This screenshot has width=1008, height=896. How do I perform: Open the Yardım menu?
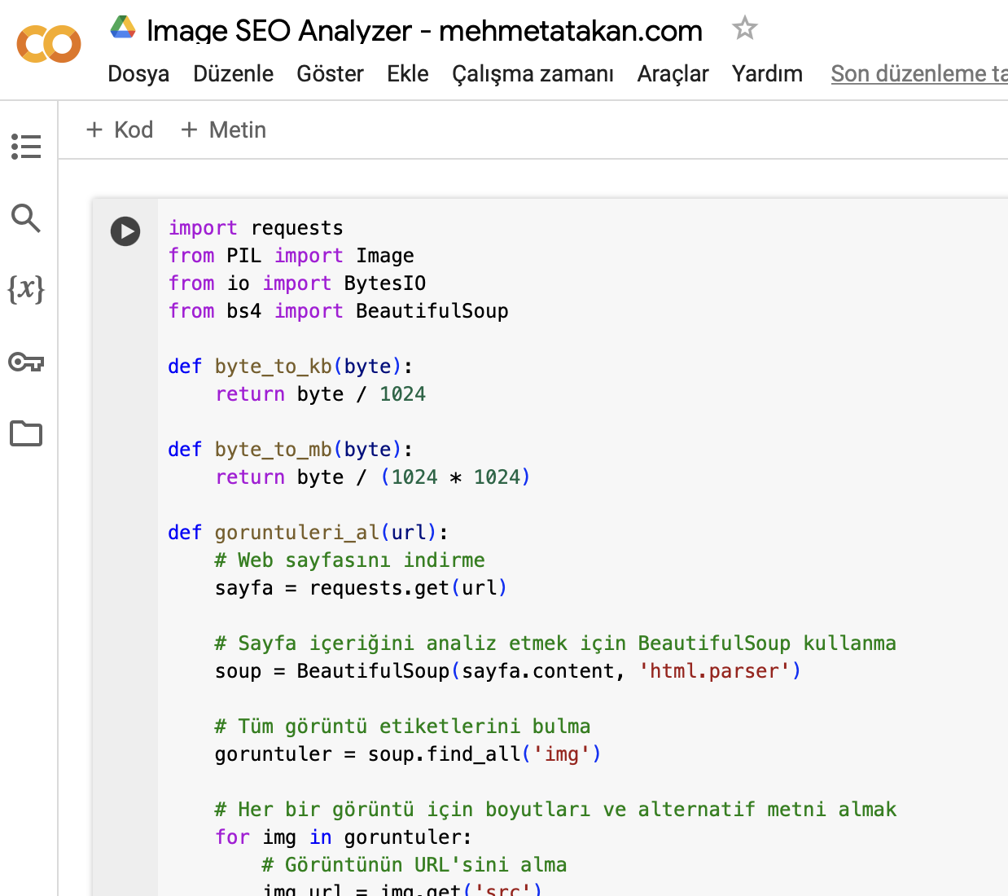point(766,73)
